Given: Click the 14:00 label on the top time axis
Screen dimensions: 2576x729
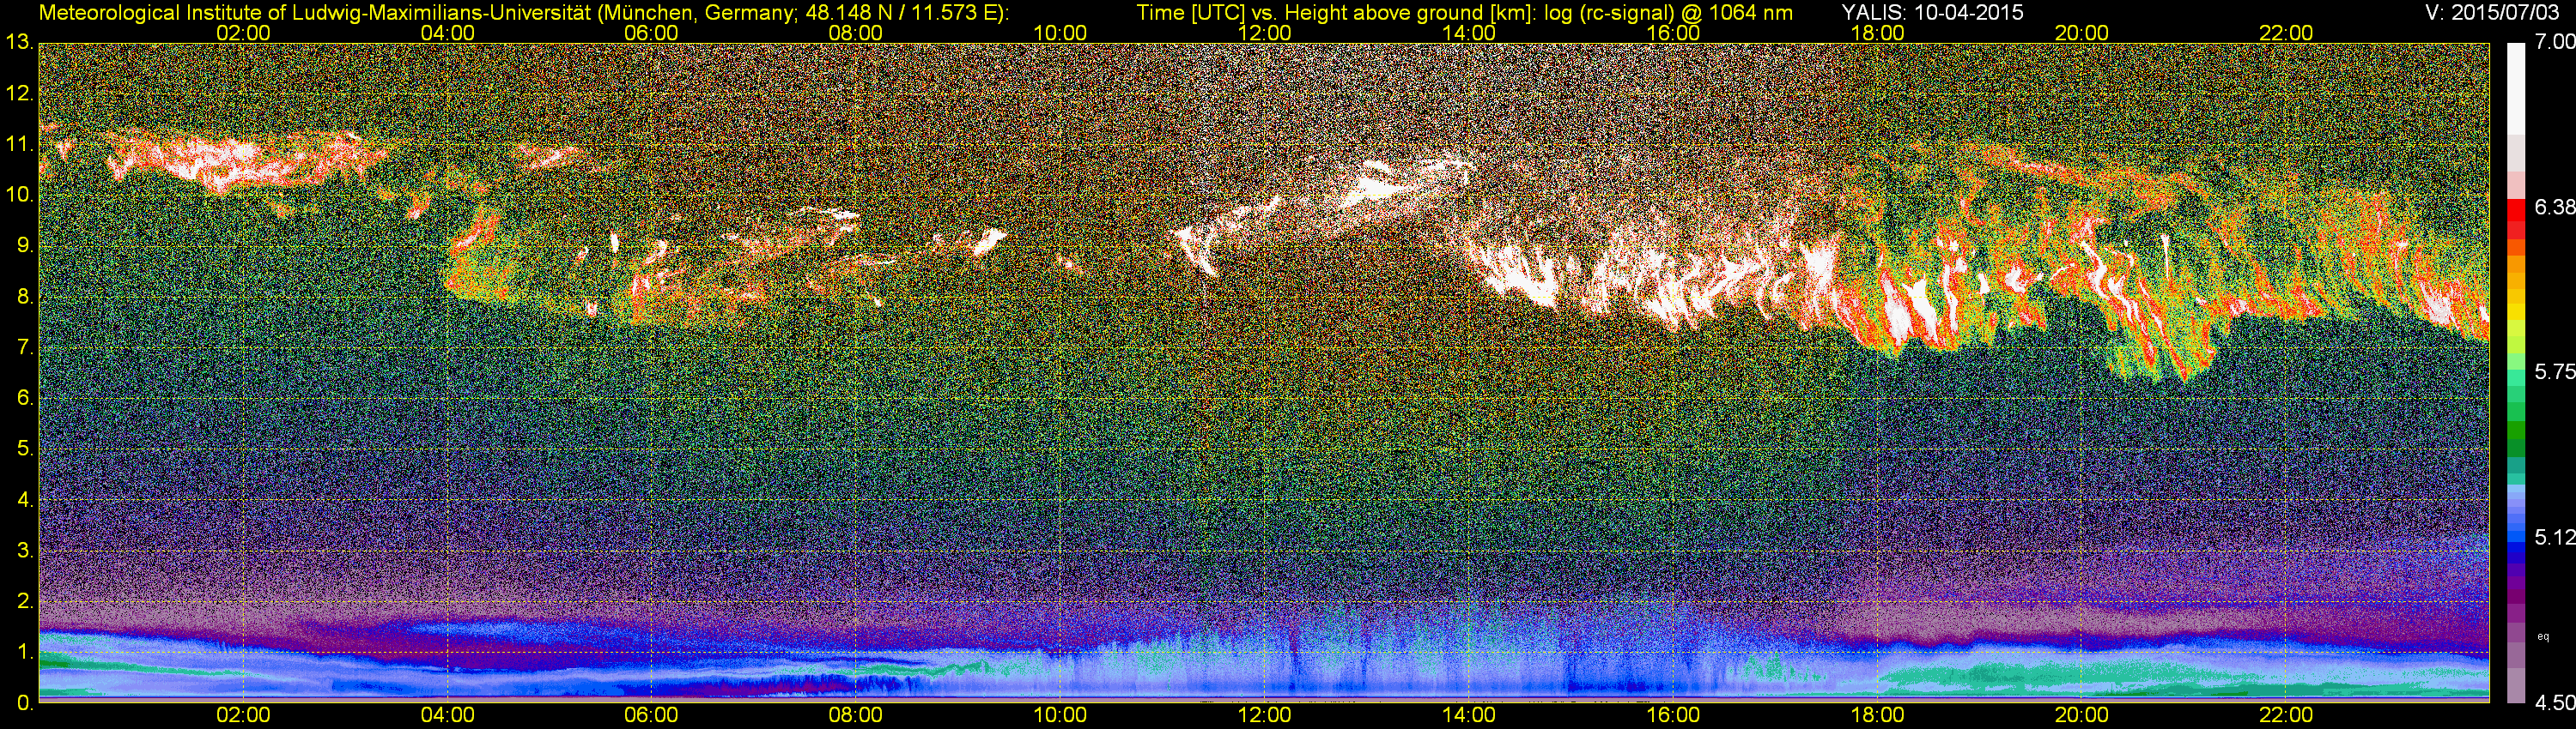Looking at the screenshot, I should [1468, 33].
